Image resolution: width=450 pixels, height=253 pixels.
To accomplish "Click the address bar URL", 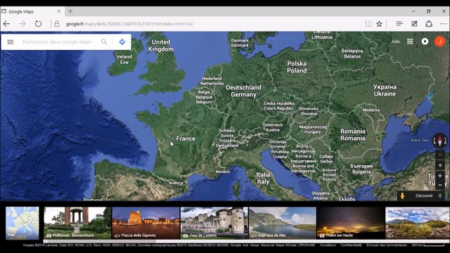I will tap(129, 24).
